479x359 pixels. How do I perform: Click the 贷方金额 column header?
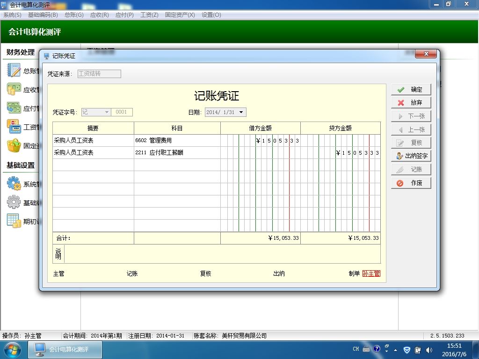(x=341, y=128)
